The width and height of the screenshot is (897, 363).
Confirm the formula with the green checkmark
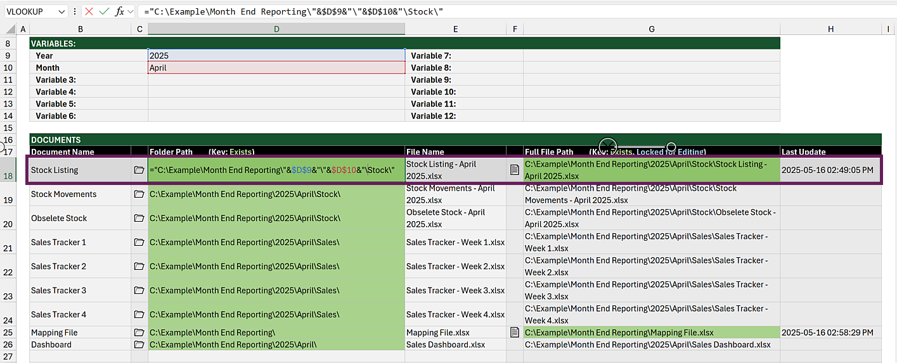pos(104,11)
